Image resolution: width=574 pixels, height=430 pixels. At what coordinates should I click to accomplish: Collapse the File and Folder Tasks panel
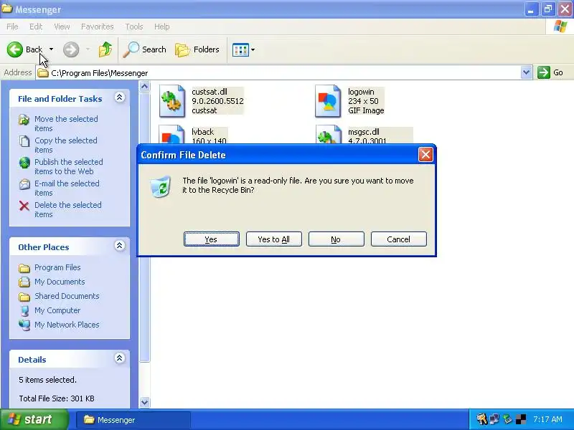(x=119, y=97)
